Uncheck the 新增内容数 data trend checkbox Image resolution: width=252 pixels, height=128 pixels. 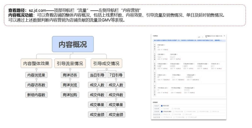pos(162,106)
